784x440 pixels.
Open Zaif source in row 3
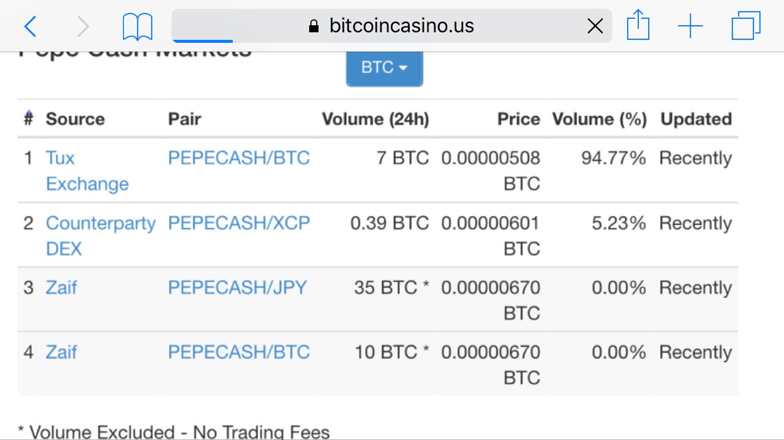(61, 287)
